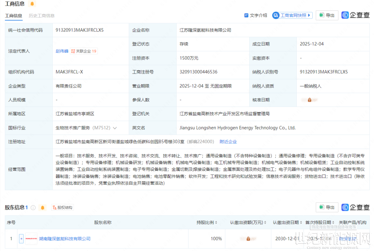
Task: Export business info with top 导出 button
Action: (327, 15)
